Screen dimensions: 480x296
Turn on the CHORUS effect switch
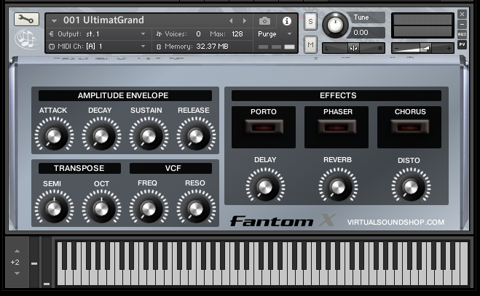409,127
